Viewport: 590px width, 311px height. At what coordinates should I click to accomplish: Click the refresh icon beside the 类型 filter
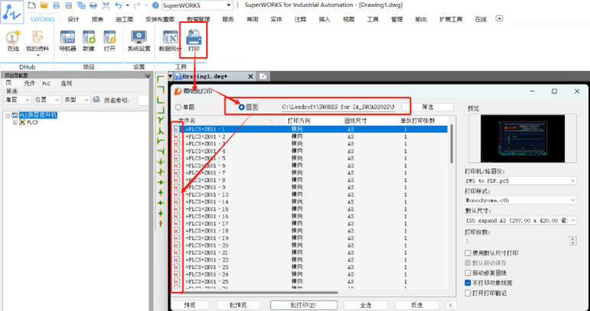coord(96,99)
